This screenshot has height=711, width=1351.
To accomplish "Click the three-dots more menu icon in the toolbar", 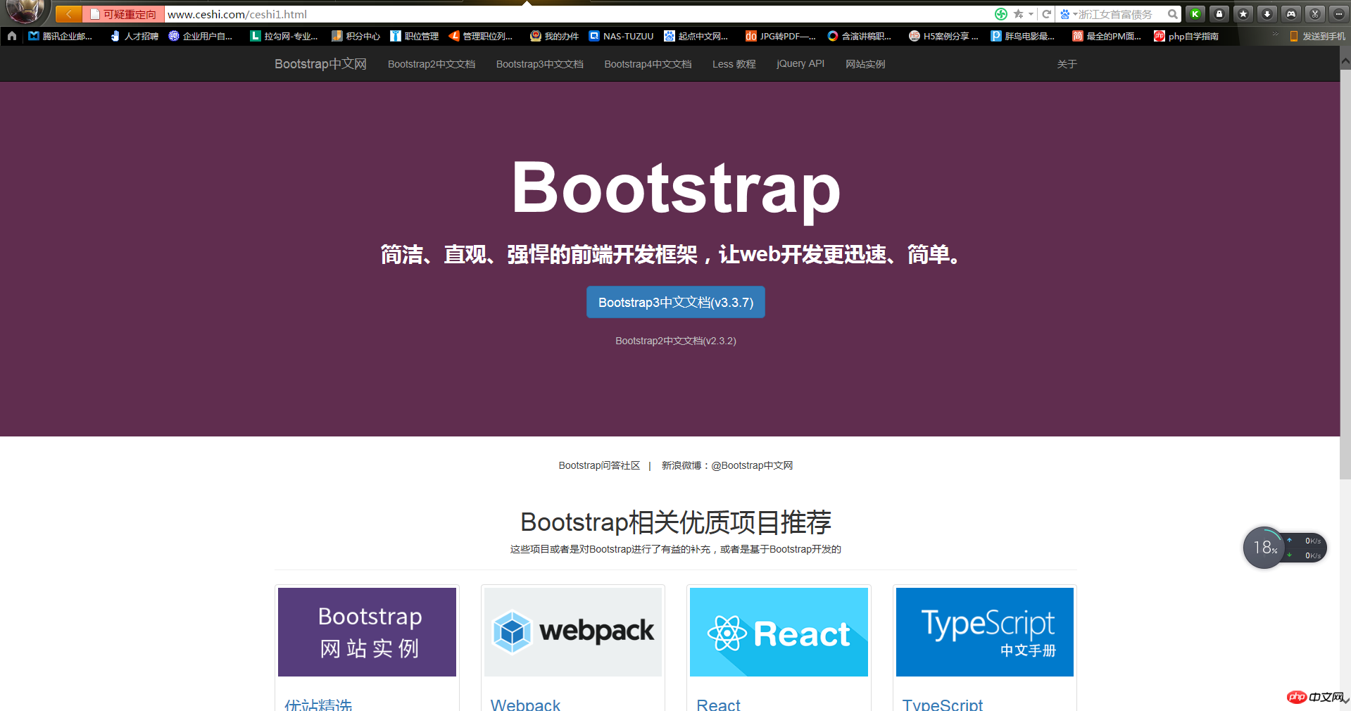I will [1339, 13].
